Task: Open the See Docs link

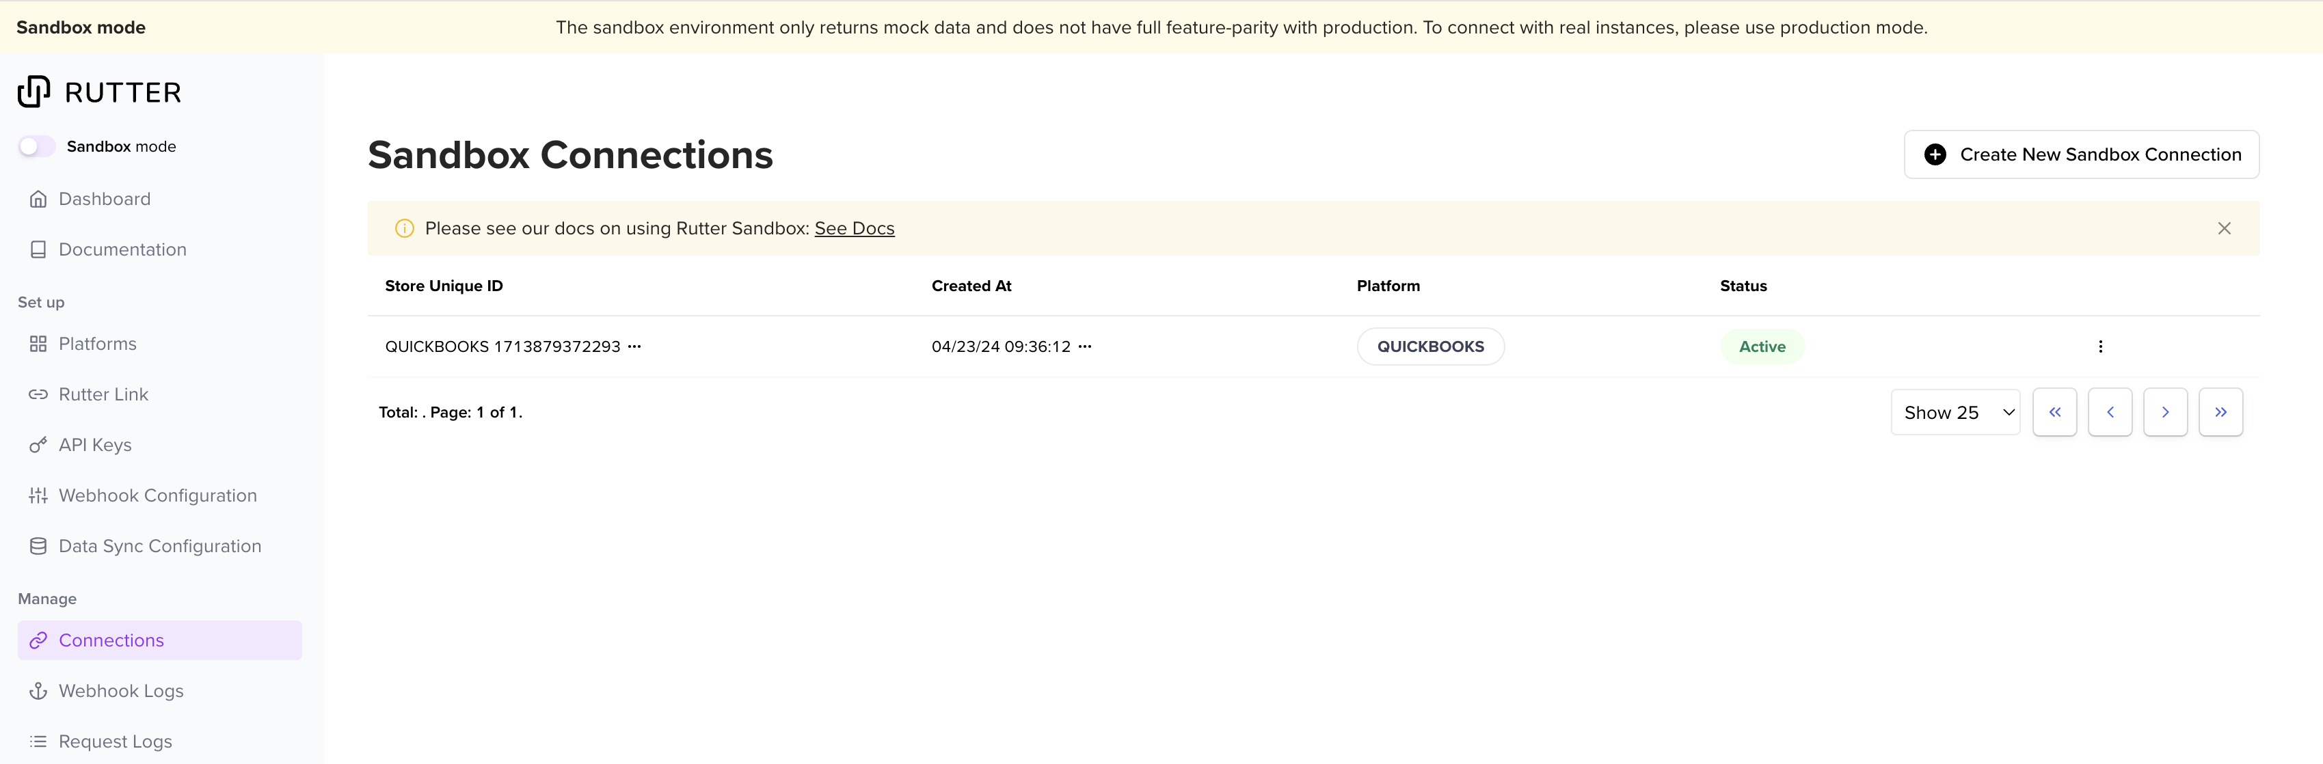Action: pyautogui.click(x=854, y=229)
